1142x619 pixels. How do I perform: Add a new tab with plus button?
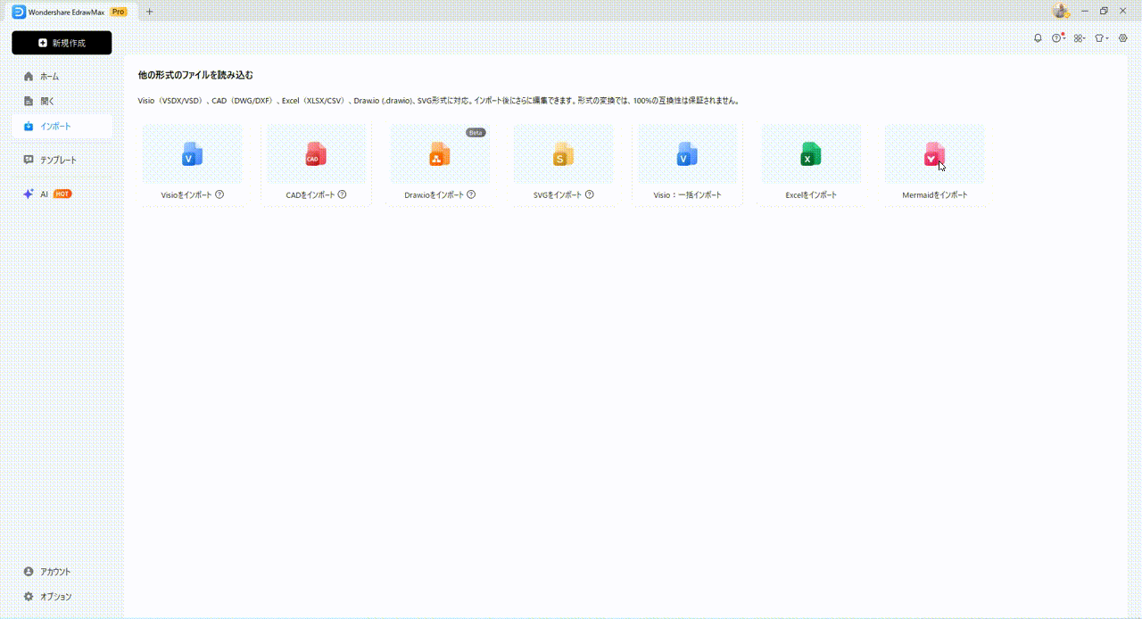tap(149, 12)
